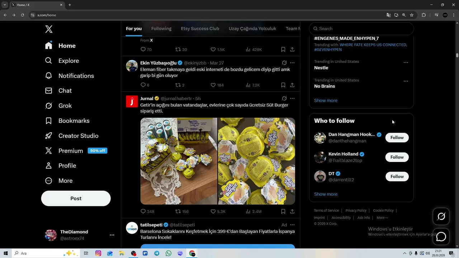
Task: Click the Search input field
Action: [361, 29]
